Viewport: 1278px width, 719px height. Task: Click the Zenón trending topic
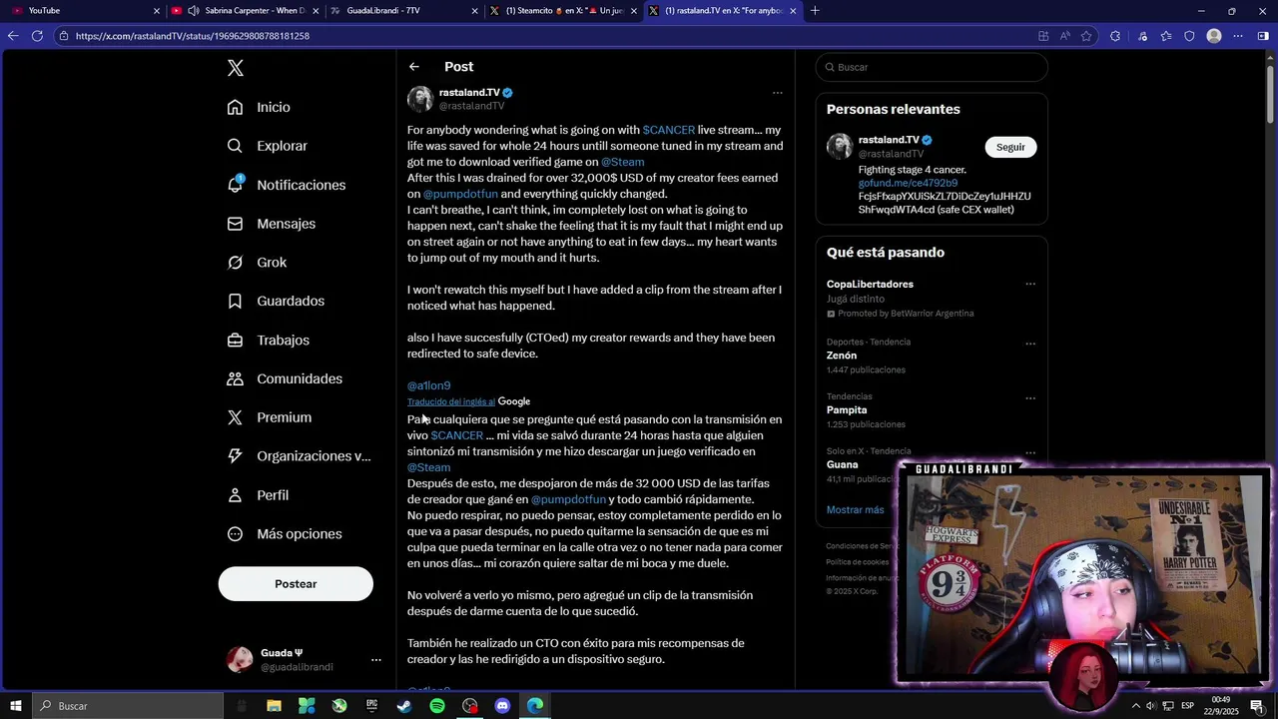[x=841, y=356]
